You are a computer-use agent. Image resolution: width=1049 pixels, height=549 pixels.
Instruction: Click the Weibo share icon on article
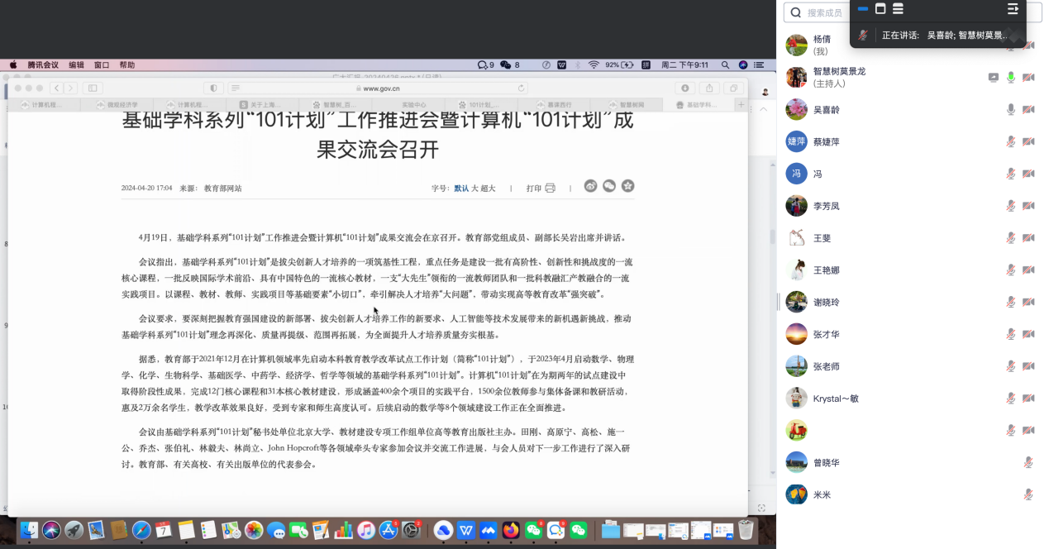pos(590,186)
